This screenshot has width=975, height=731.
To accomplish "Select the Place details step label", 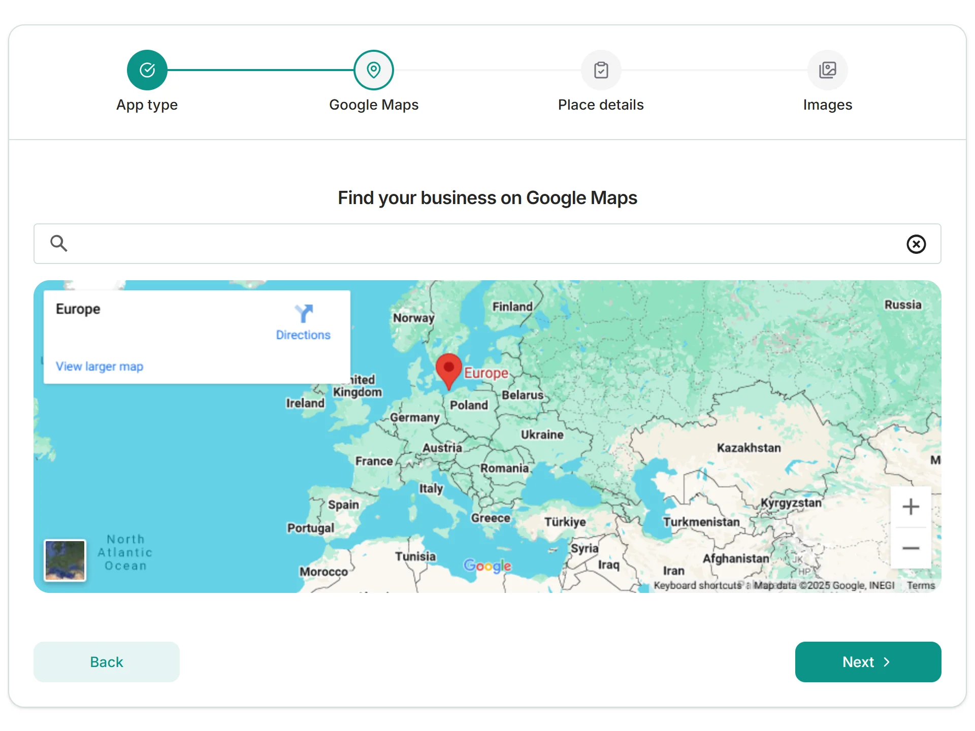I will point(601,105).
